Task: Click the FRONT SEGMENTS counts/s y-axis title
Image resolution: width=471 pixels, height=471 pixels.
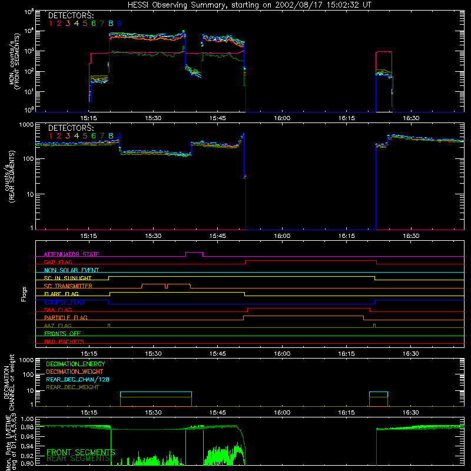Action: click(x=15, y=62)
